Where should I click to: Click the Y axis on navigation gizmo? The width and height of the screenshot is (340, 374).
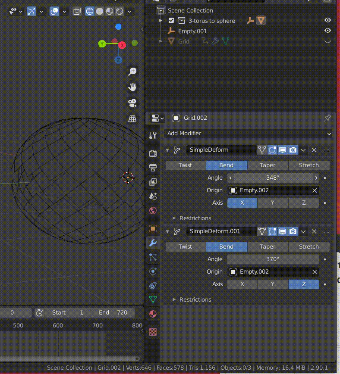tap(102, 44)
